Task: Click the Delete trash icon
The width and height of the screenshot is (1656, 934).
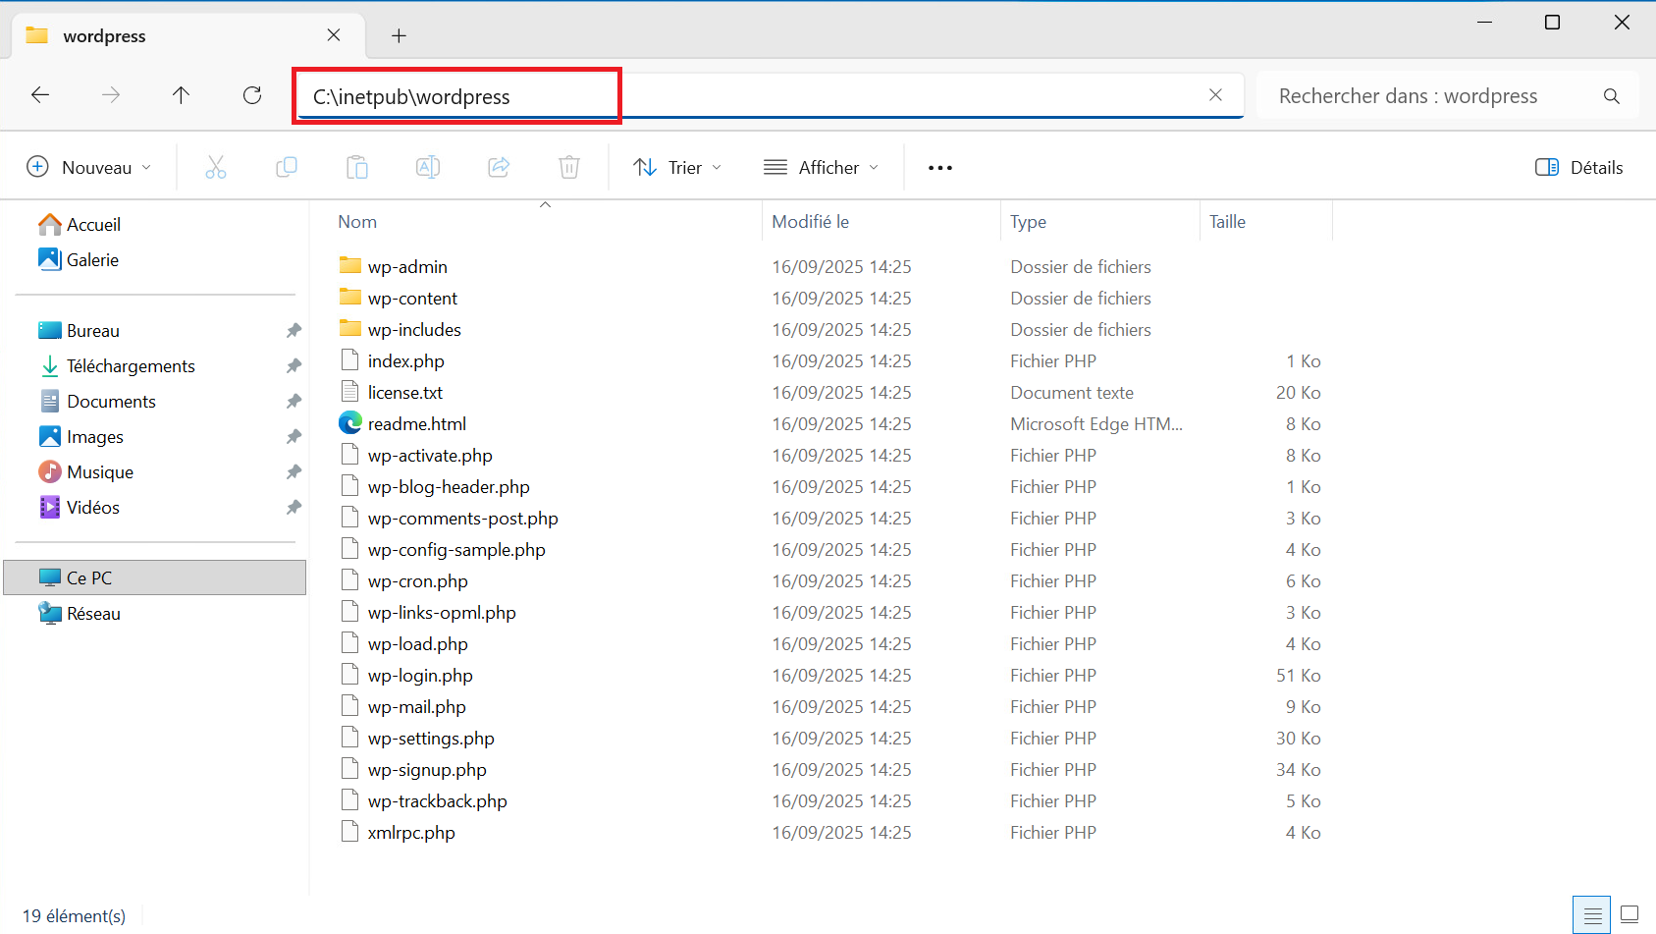Action: [569, 167]
